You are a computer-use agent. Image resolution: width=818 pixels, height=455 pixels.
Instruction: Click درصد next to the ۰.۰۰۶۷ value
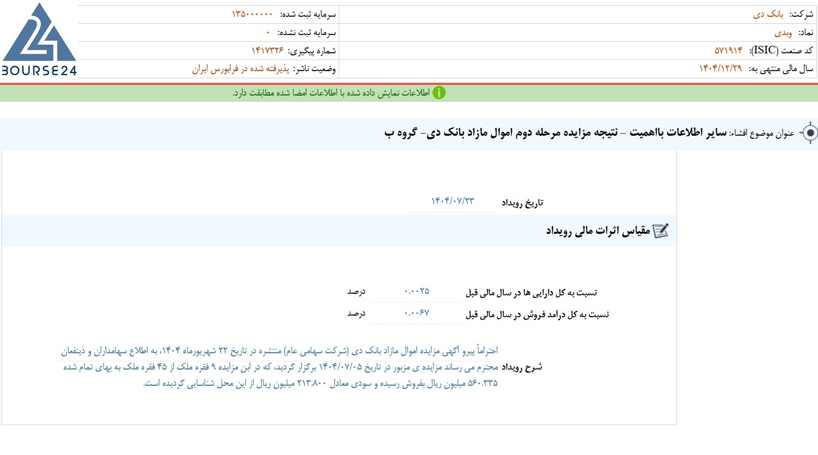(x=356, y=313)
